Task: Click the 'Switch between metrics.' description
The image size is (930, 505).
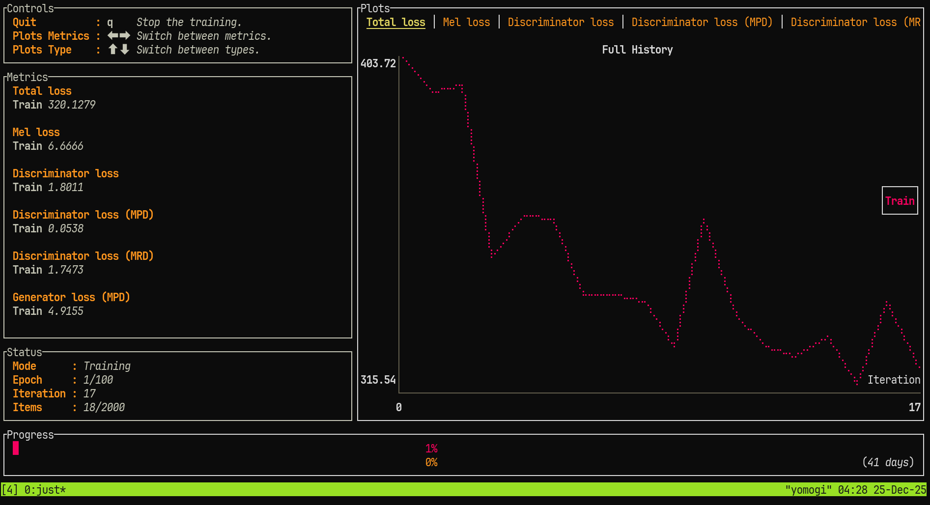Action: pos(204,36)
